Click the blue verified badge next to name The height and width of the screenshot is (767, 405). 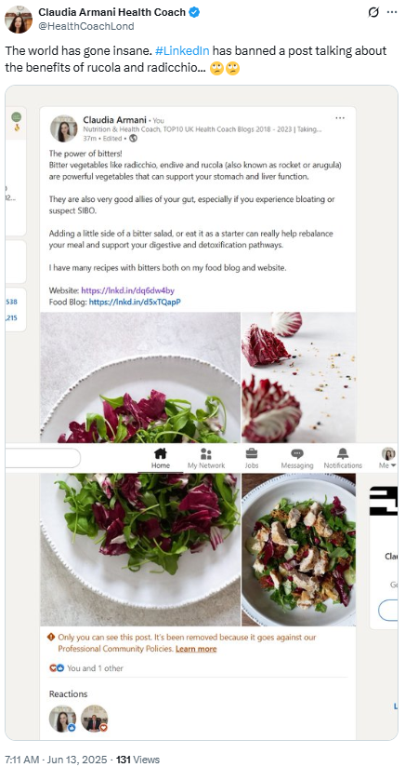pos(194,13)
